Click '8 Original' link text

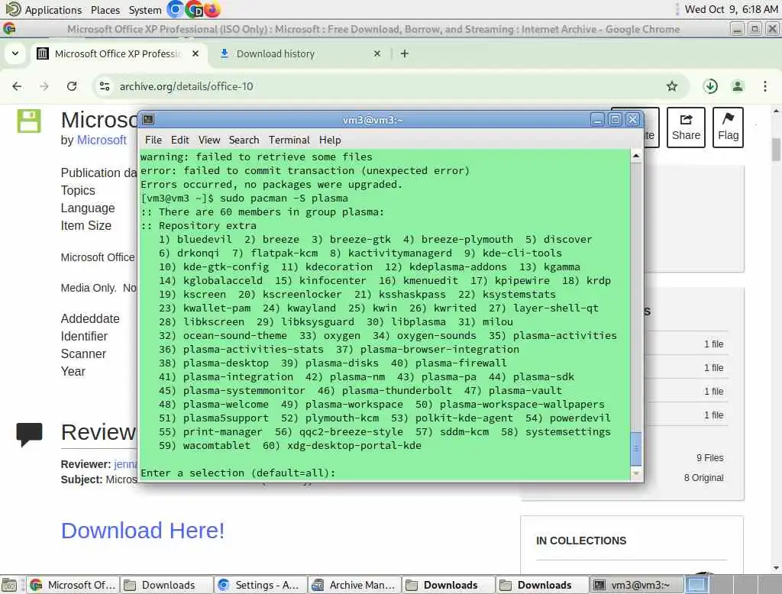[x=703, y=478]
